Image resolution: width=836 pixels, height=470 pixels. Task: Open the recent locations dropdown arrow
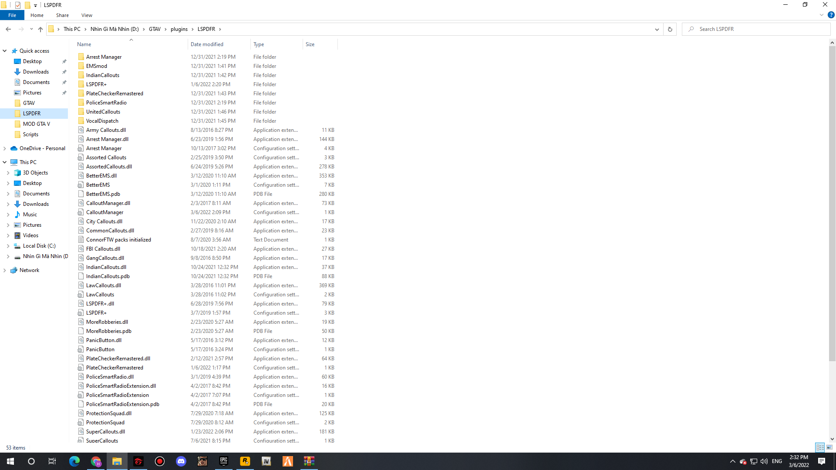click(31, 29)
